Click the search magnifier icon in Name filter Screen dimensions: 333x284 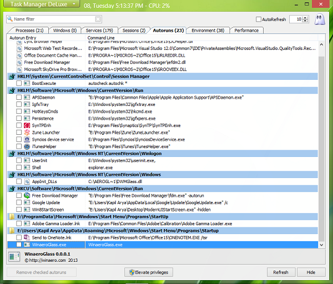[10, 19]
